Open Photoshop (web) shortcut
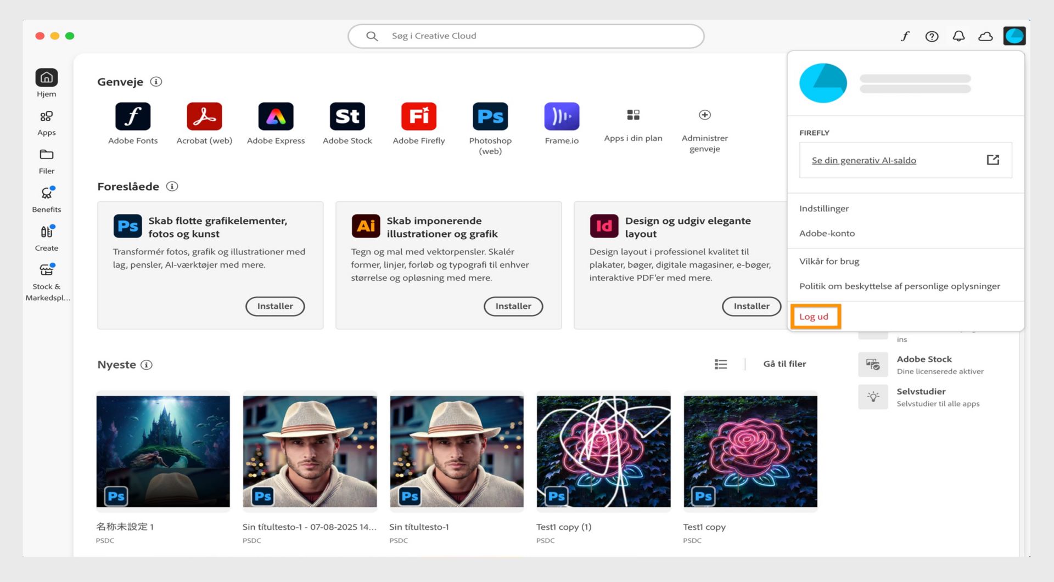1054x582 pixels. point(490,116)
